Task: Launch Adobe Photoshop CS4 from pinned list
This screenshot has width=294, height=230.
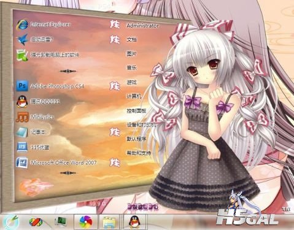Action: (x=50, y=86)
